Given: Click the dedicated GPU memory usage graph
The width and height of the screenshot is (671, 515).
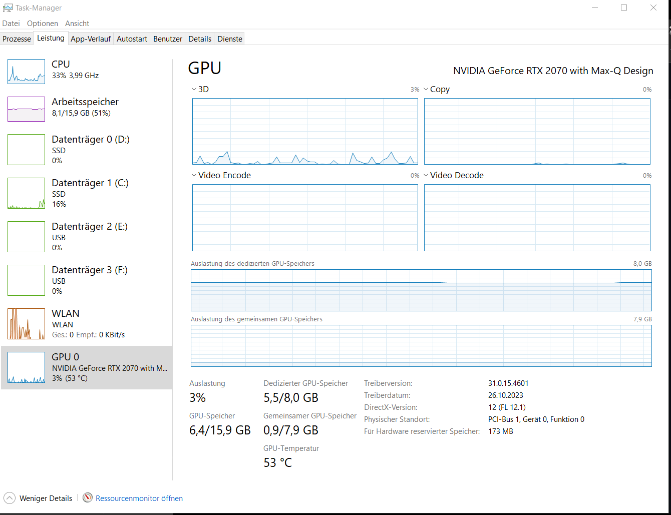Looking at the screenshot, I should (x=421, y=290).
